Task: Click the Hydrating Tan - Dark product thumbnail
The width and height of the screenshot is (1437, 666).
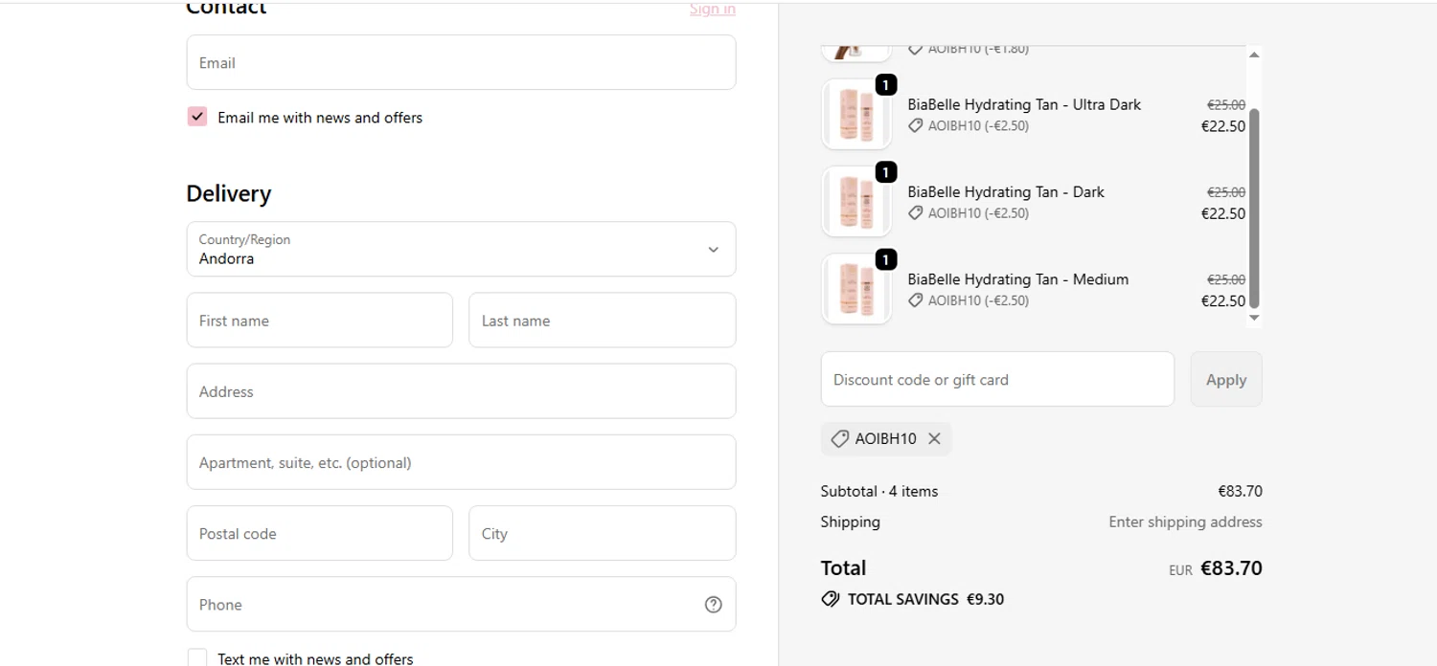Action: [x=856, y=202]
